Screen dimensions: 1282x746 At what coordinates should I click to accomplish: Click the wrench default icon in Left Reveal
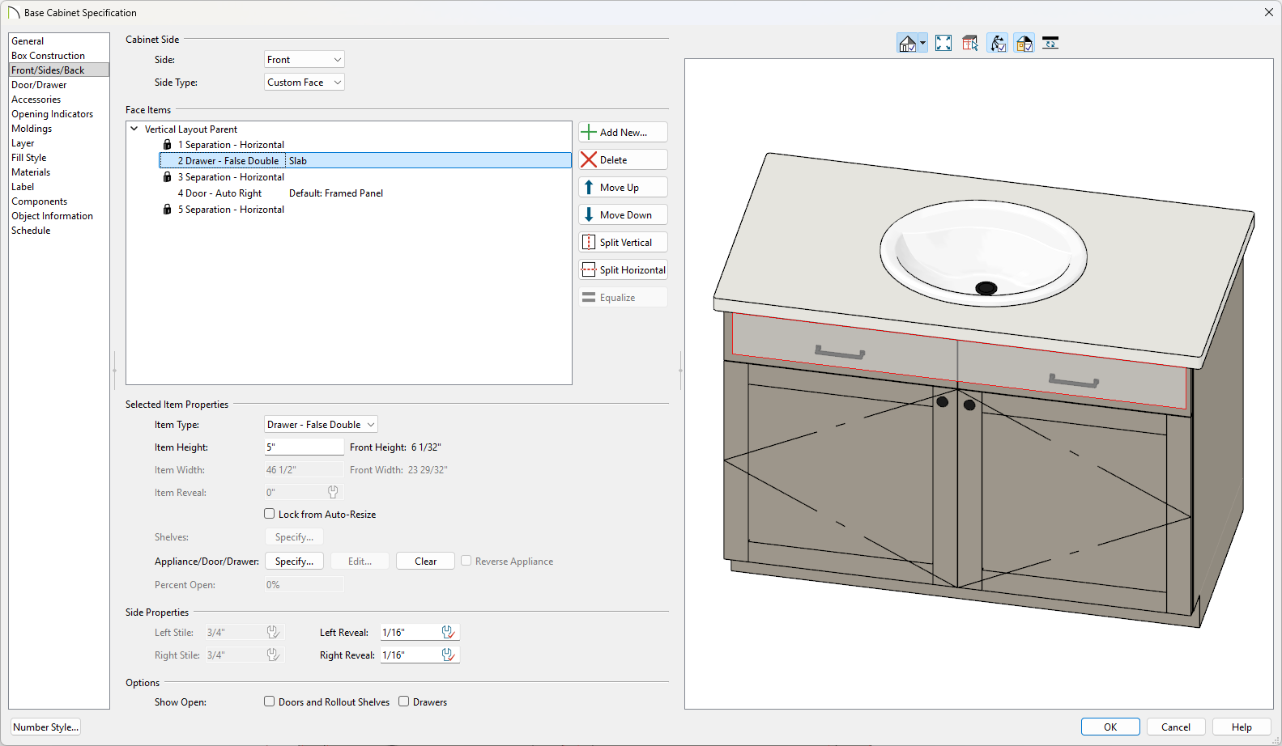tap(448, 632)
